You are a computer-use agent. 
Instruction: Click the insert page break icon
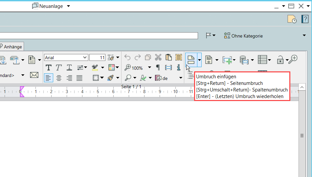tap(191, 60)
